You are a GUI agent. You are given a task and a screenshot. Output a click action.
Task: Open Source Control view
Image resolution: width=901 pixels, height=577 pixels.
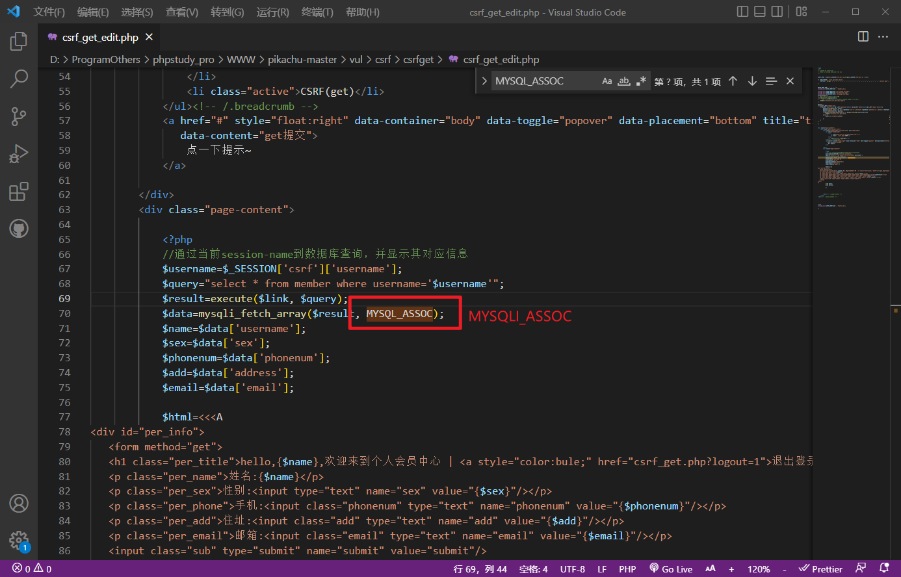tap(19, 116)
